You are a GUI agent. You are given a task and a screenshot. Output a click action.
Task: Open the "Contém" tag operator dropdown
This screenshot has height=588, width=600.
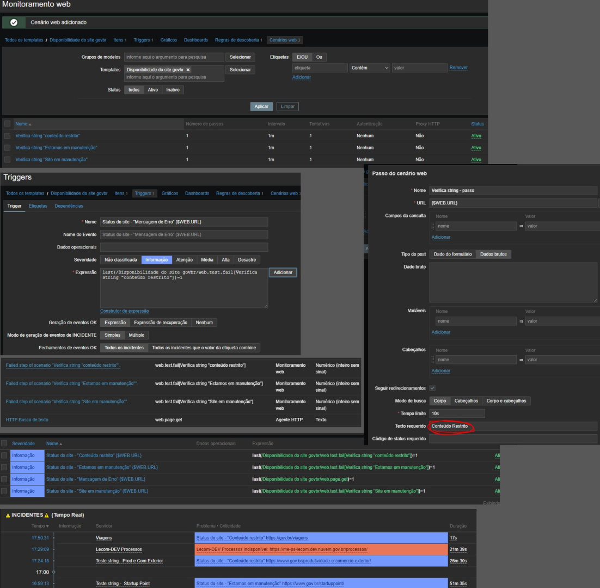pos(370,68)
